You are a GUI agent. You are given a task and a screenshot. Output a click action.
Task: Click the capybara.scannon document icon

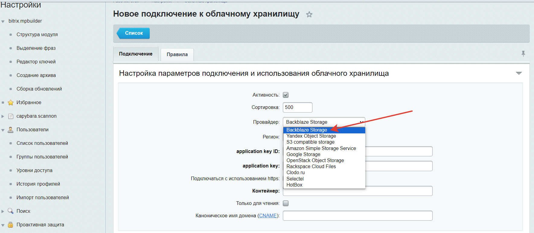click(11, 116)
